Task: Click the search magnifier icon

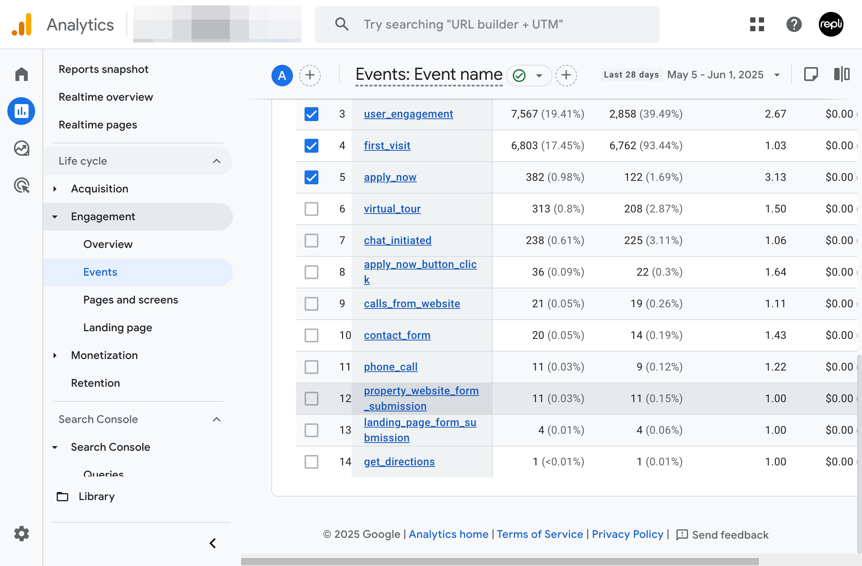Action: [x=342, y=24]
